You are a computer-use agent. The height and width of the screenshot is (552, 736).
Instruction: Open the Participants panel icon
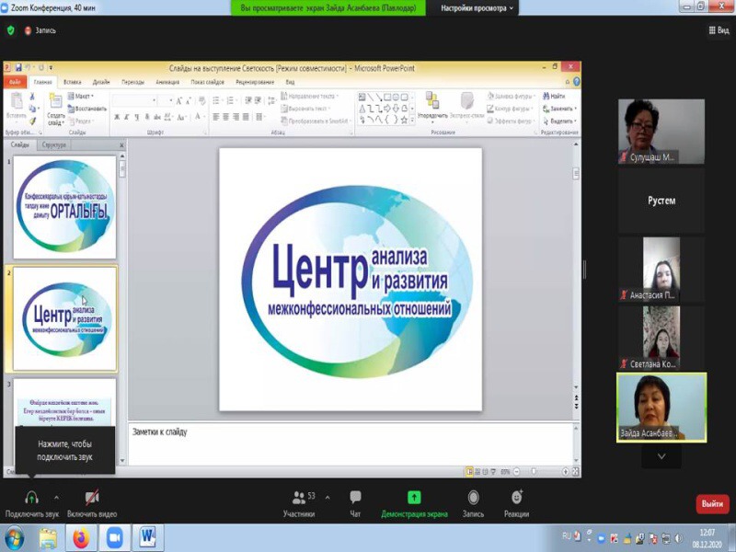tap(298, 497)
